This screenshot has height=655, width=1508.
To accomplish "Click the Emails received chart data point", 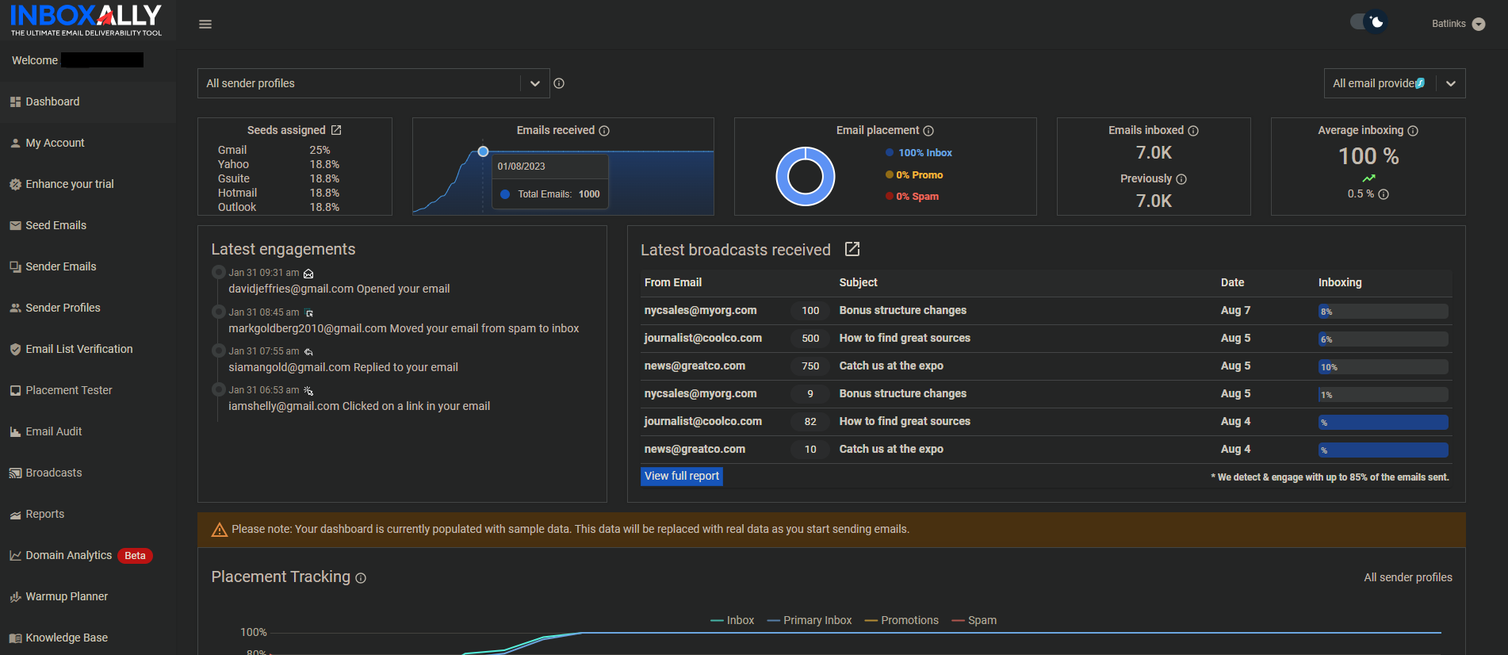I will point(483,151).
